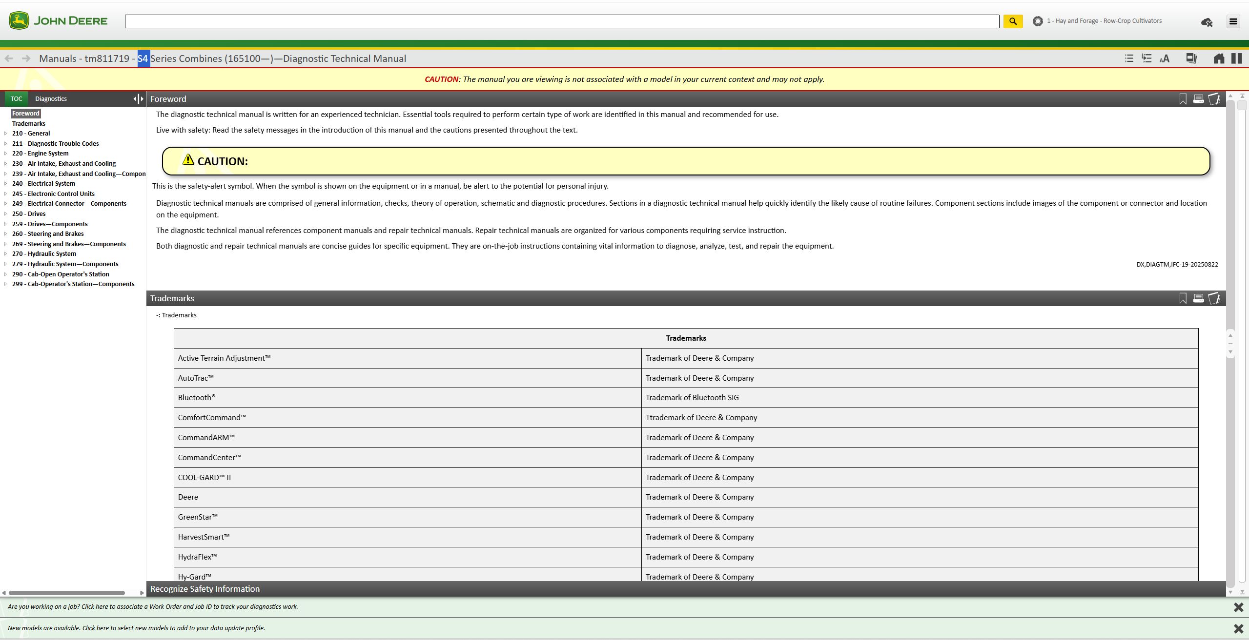Expand the 220 - Engine System section
The width and height of the screenshot is (1249, 640).
[5, 154]
